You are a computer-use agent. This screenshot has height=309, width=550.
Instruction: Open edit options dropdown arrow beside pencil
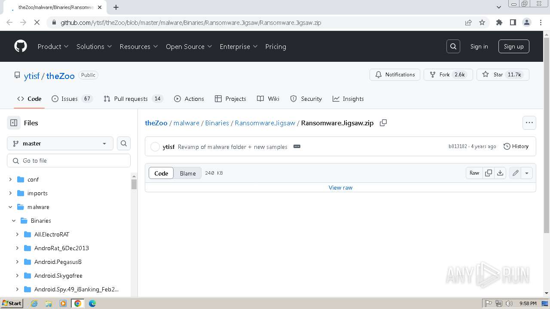(x=527, y=173)
